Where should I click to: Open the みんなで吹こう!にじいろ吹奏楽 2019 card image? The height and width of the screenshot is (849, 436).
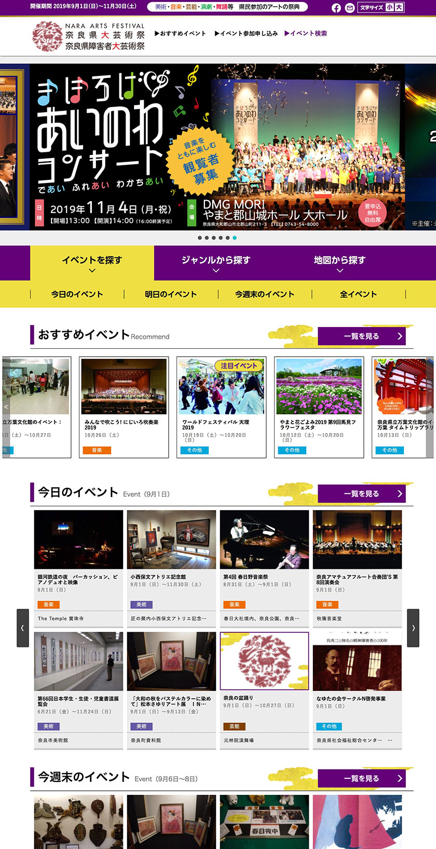point(124,386)
